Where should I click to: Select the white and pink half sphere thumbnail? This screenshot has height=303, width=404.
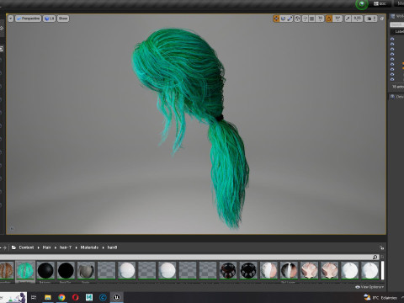point(268,270)
